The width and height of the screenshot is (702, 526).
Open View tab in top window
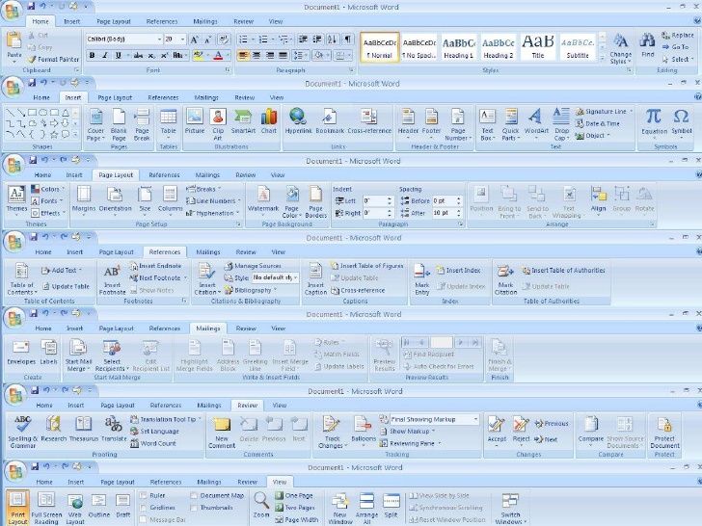pyautogui.click(x=276, y=21)
